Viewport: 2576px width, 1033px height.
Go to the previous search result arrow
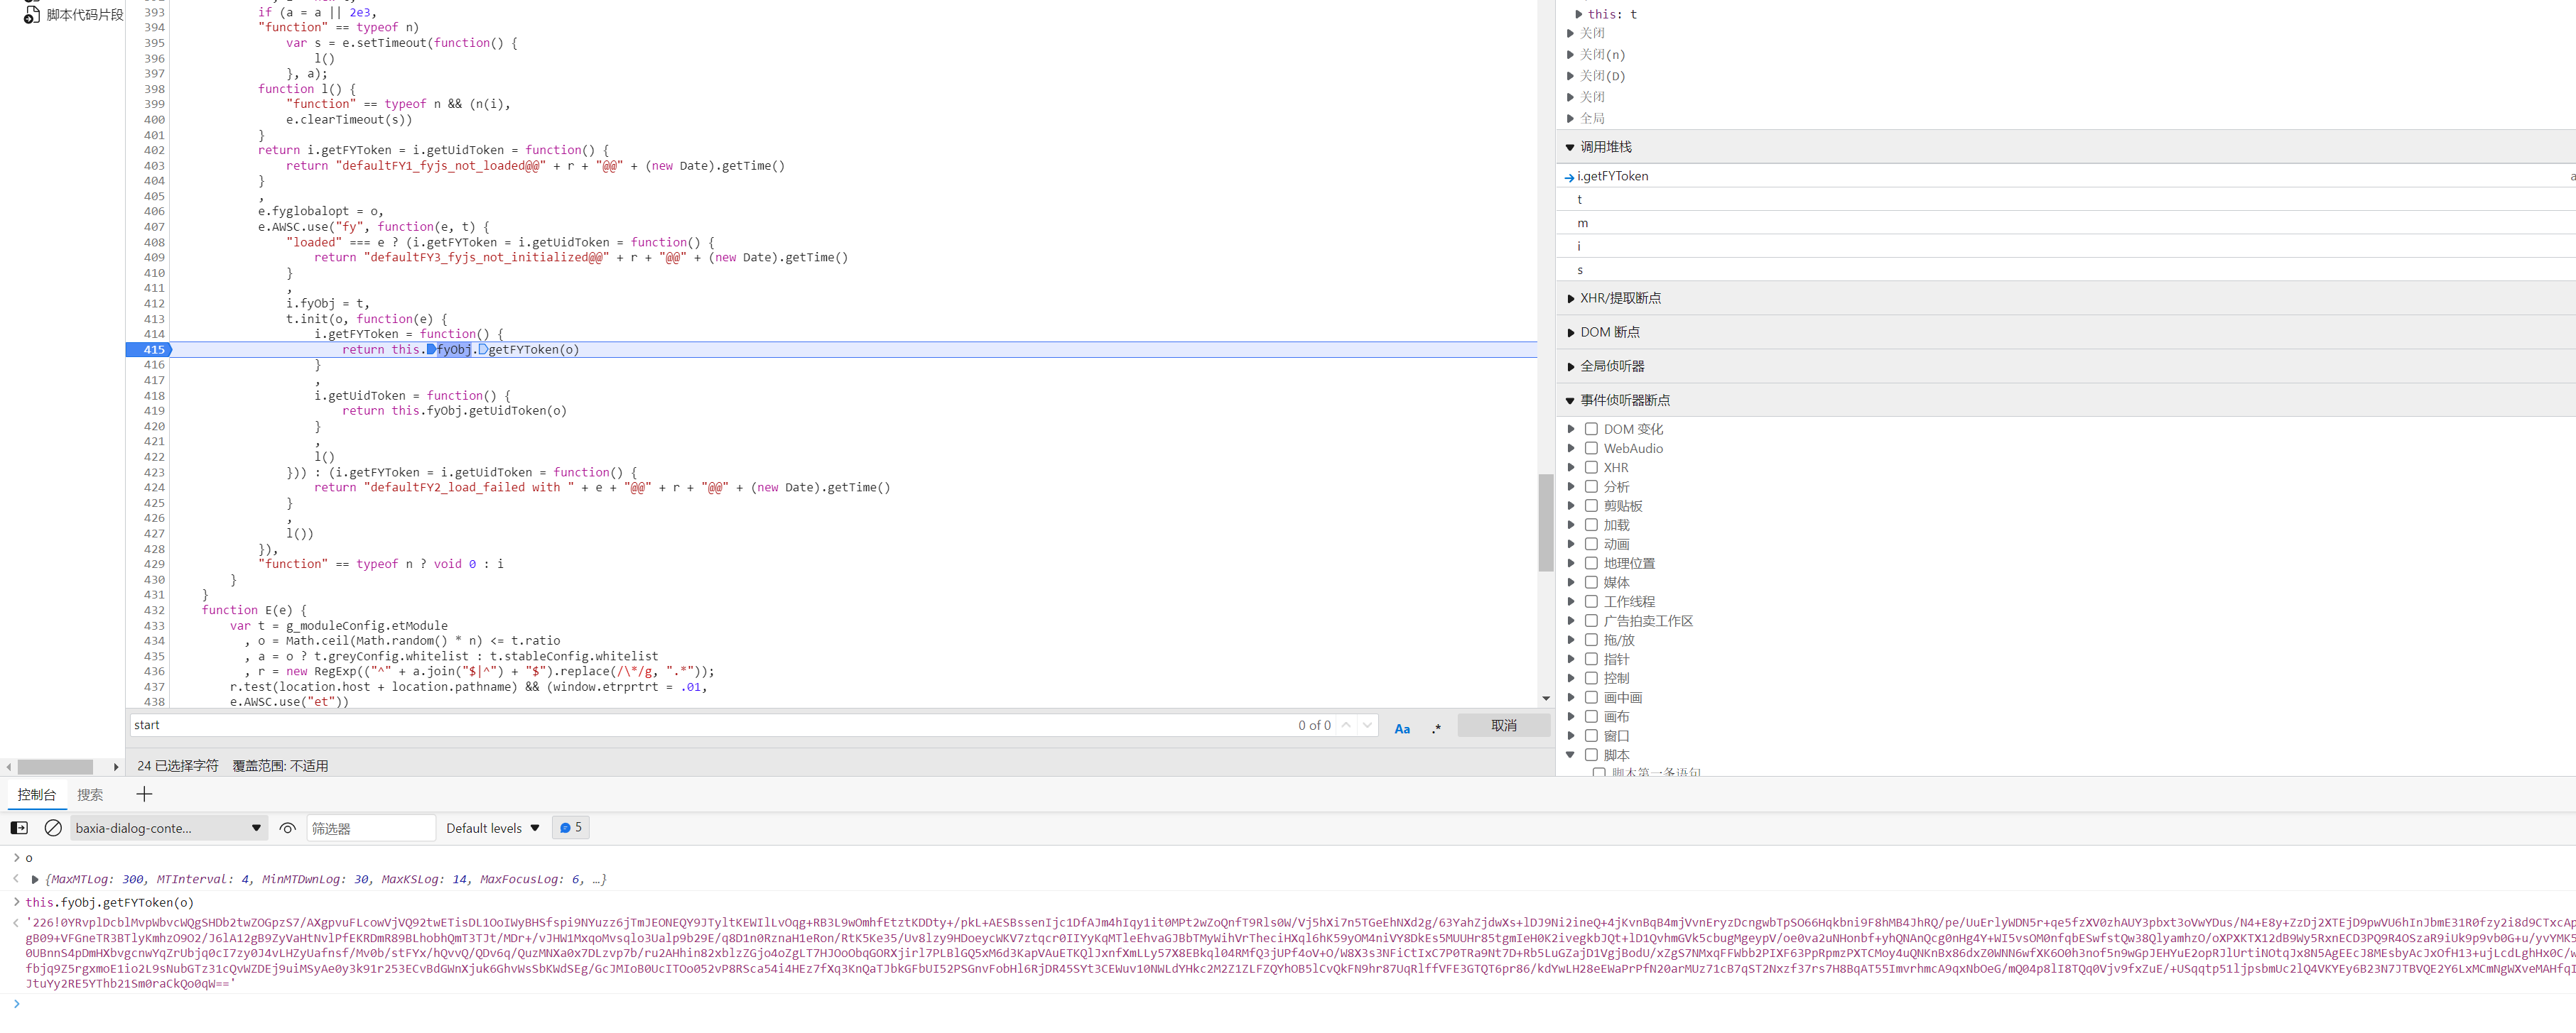(1346, 726)
